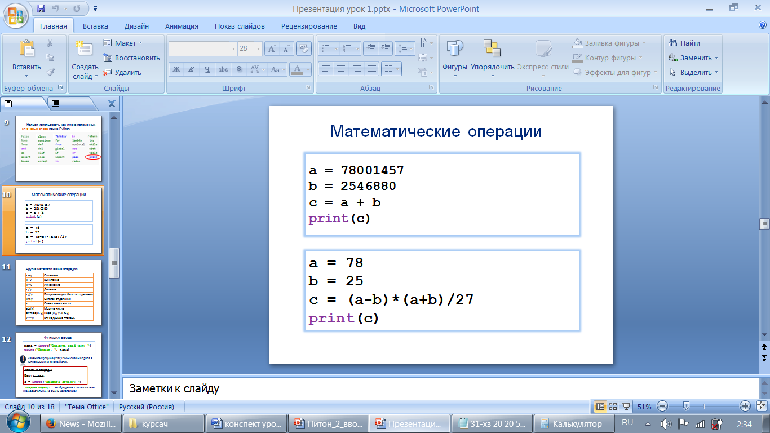Image resolution: width=770 pixels, height=433 pixels.
Task: Switch to normal view in status bar
Action: coord(600,406)
